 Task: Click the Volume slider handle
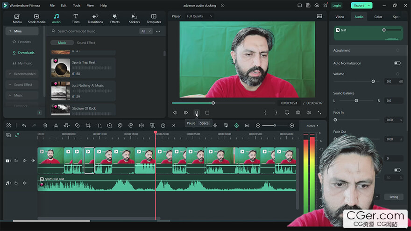pyautogui.click(x=373, y=82)
